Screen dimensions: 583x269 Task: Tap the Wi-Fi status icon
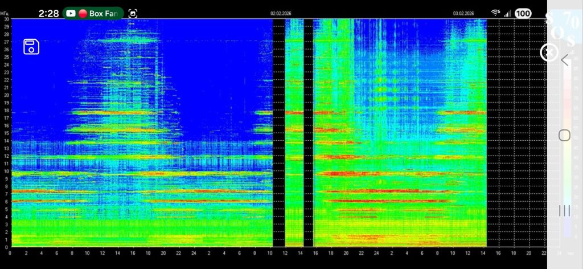[495, 13]
